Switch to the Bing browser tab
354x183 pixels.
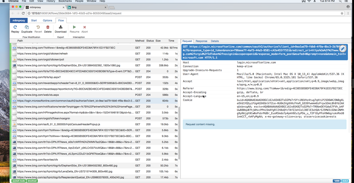pos(87,8)
